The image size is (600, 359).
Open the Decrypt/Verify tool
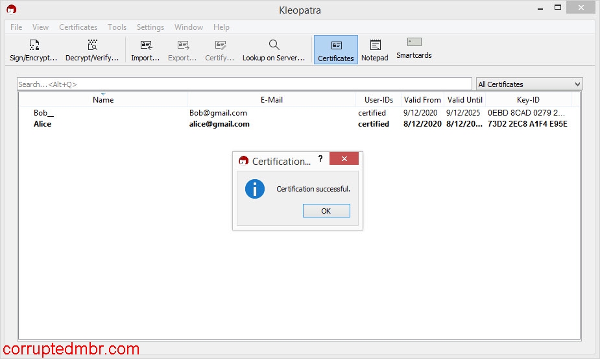pyautogui.click(x=92, y=50)
